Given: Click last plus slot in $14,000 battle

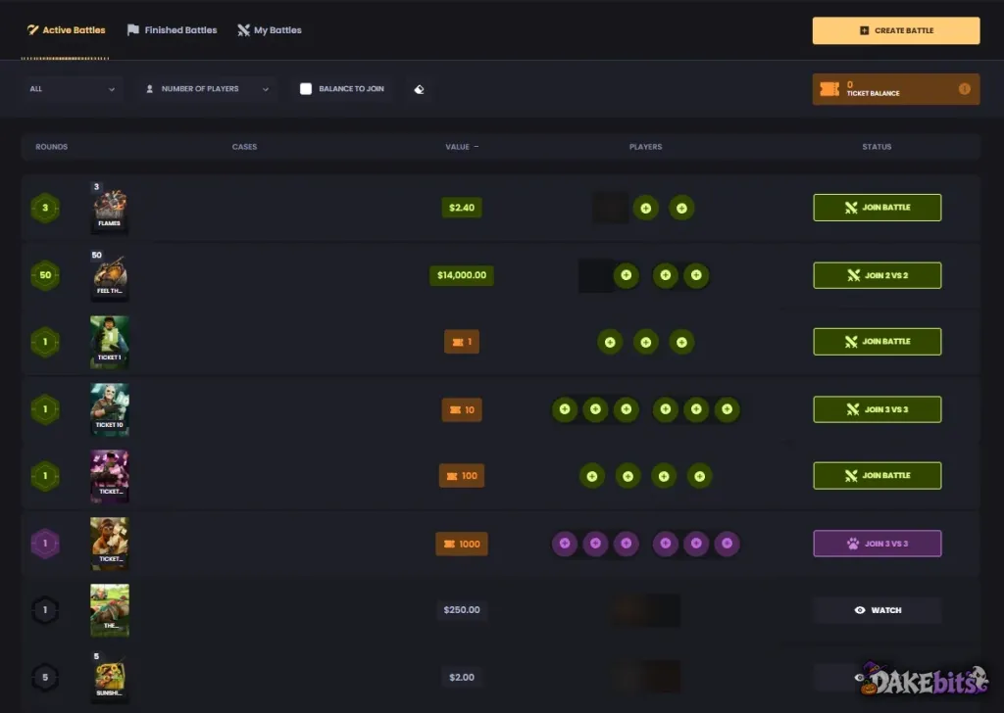Looking at the screenshot, I should pyautogui.click(x=696, y=275).
